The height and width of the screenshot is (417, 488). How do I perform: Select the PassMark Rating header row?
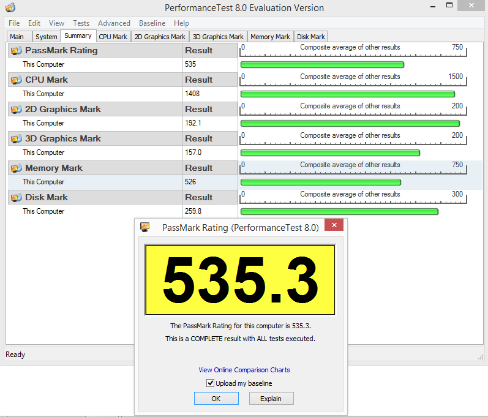tap(122, 50)
